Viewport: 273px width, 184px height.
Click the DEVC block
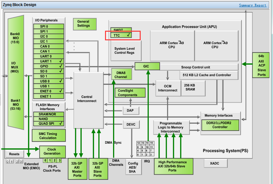click(x=131, y=124)
